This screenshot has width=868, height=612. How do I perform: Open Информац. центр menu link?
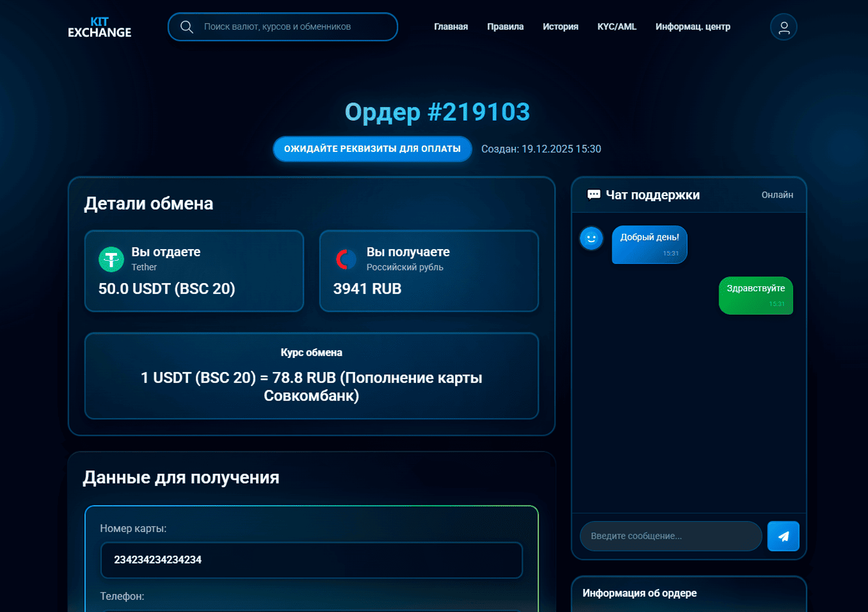693,27
